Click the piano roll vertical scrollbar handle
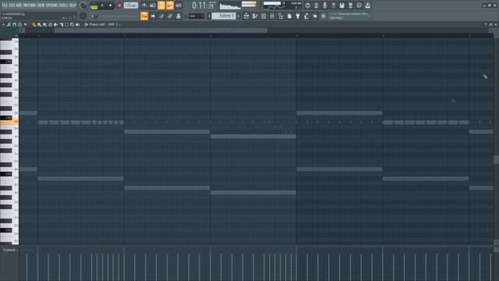 coord(496,159)
